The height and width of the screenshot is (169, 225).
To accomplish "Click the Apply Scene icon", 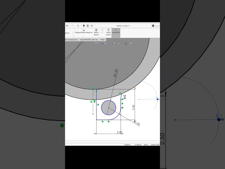I will coord(126,43).
